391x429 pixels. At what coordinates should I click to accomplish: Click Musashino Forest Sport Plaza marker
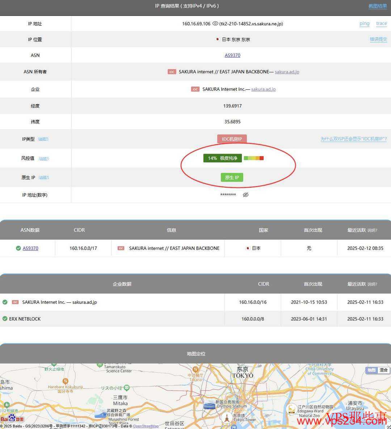click(x=100, y=414)
